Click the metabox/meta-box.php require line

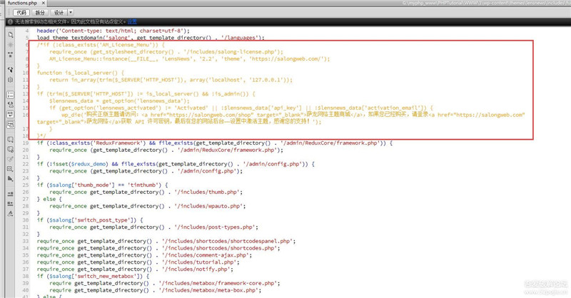(156, 290)
